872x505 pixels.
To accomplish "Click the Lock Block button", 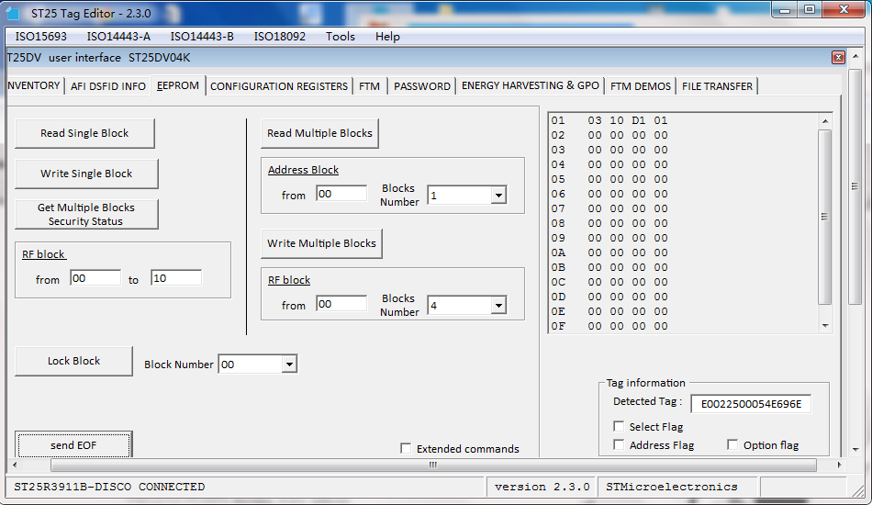I will [74, 361].
